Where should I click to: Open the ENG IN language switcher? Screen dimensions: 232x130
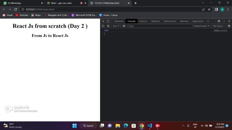tap(195, 126)
